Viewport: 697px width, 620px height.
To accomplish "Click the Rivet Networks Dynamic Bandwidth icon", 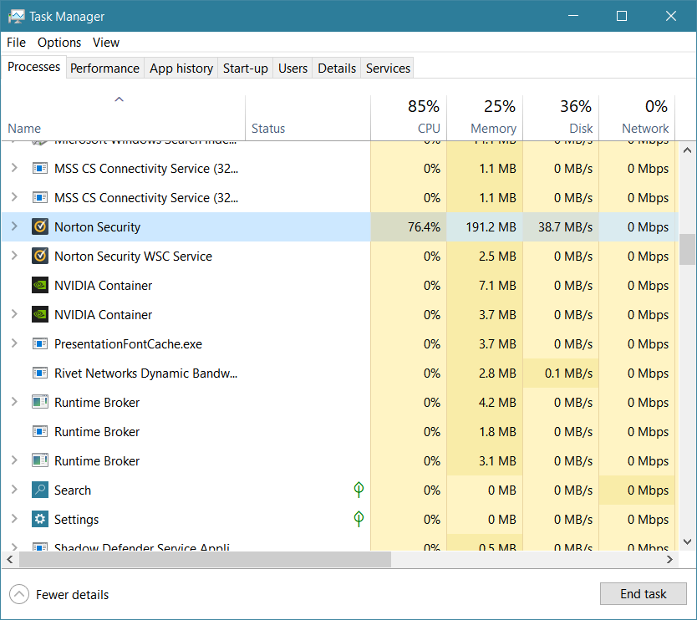I will (39, 374).
